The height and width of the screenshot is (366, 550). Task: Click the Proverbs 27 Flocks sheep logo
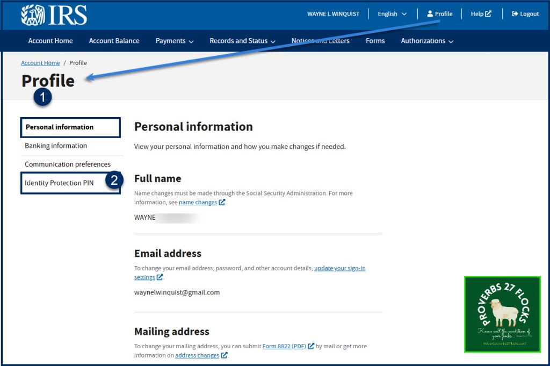(x=502, y=314)
